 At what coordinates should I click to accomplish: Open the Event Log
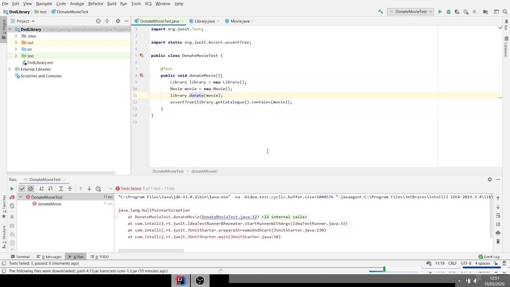pos(489,257)
